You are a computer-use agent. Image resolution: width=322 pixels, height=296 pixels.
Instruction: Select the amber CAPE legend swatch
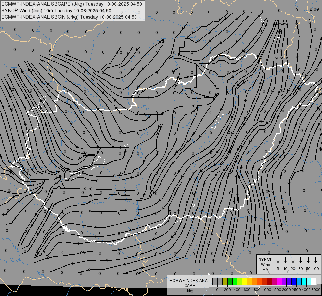click(250, 281)
